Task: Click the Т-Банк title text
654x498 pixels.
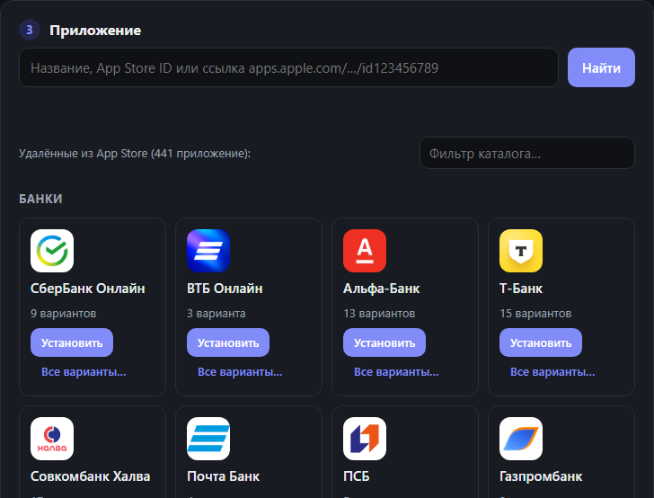Action: pos(521,289)
